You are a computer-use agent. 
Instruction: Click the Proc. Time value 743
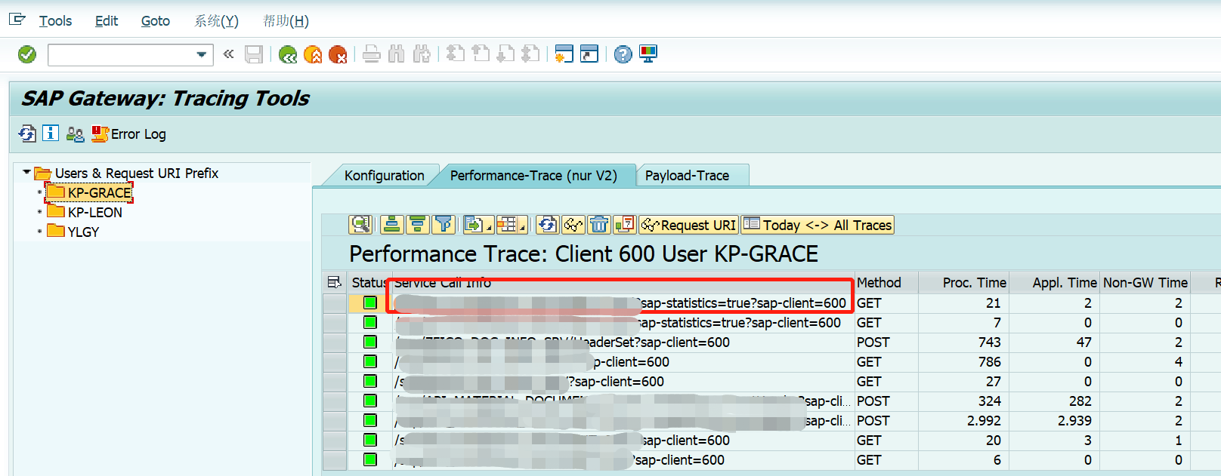(989, 342)
